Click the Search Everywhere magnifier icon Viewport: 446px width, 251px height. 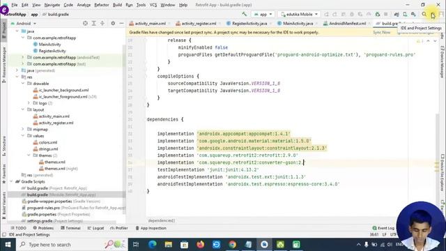pyautogui.click(x=424, y=14)
